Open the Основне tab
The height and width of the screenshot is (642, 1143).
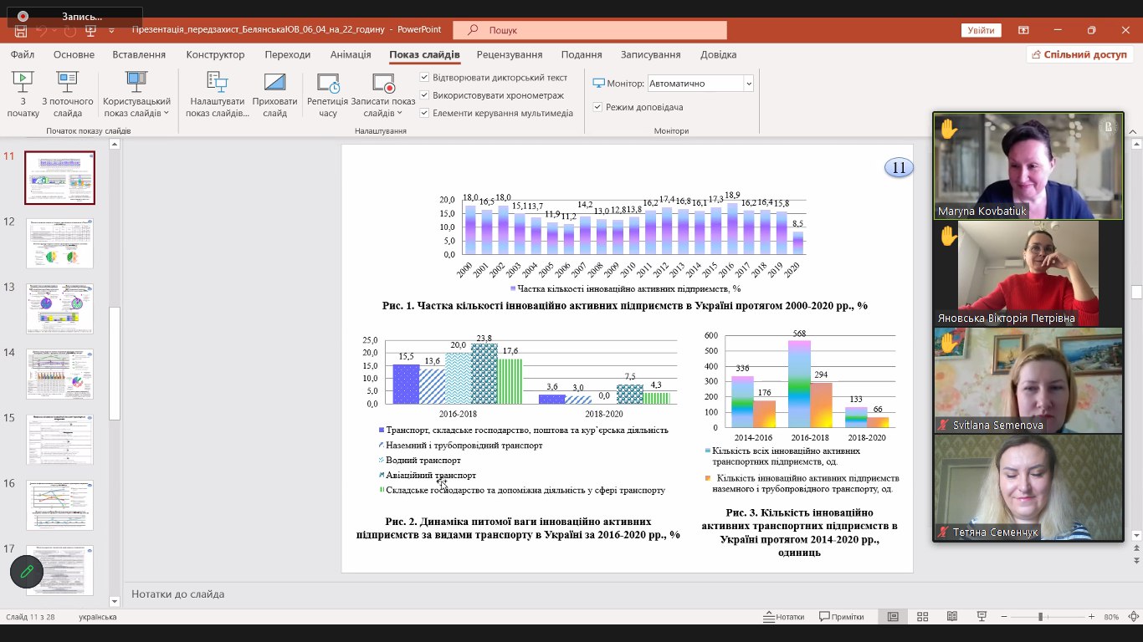click(x=74, y=54)
